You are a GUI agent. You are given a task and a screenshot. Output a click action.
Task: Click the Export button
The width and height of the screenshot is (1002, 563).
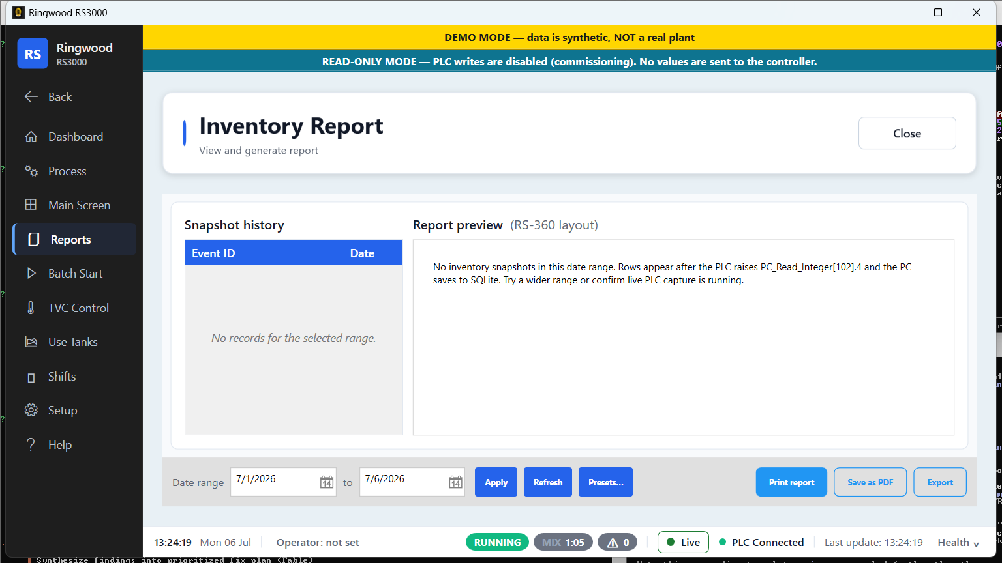coord(940,482)
